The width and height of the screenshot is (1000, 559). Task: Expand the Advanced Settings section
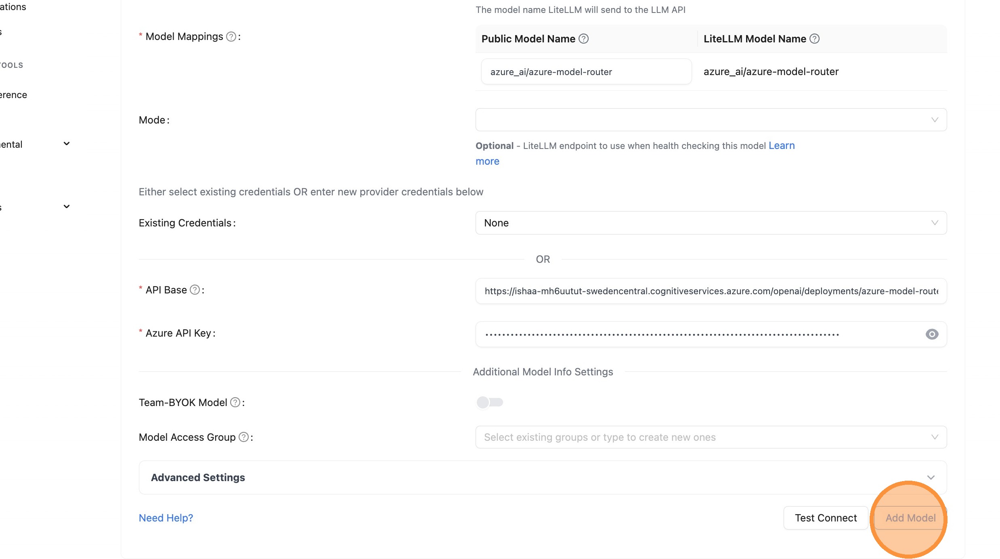tap(542, 477)
